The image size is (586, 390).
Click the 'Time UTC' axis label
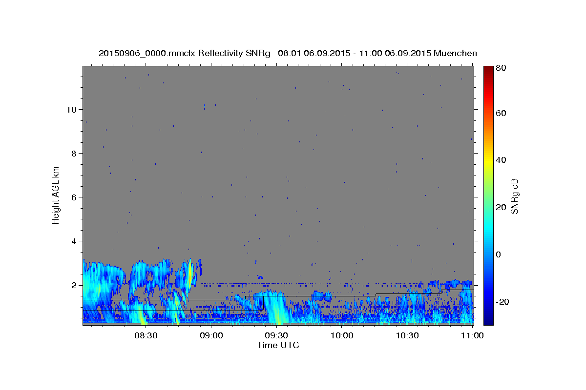(278, 345)
